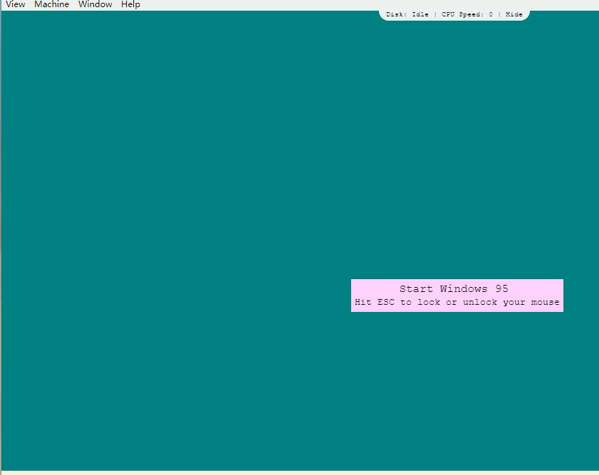Viewport: 599px width, 475px height.
Task: Hide the disk and CPU status bar
Action: [x=514, y=14]
